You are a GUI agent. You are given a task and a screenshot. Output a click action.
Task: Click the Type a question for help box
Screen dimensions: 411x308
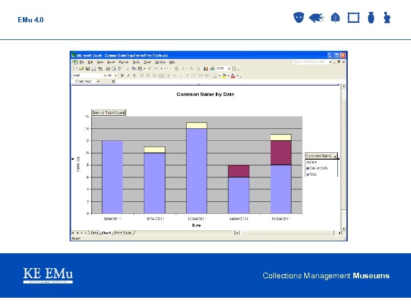point(310,62)
